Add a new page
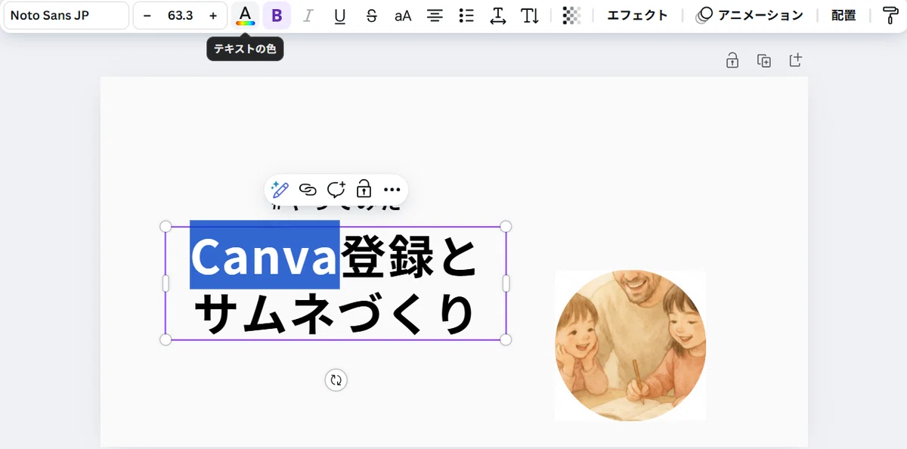 pyautogui.click(x=795, y=60)
